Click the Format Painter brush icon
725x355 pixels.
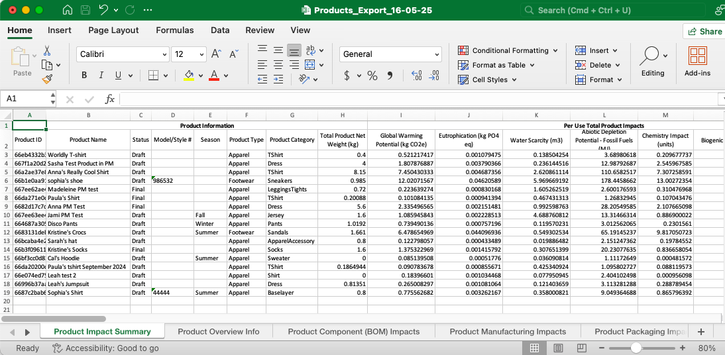46,79
